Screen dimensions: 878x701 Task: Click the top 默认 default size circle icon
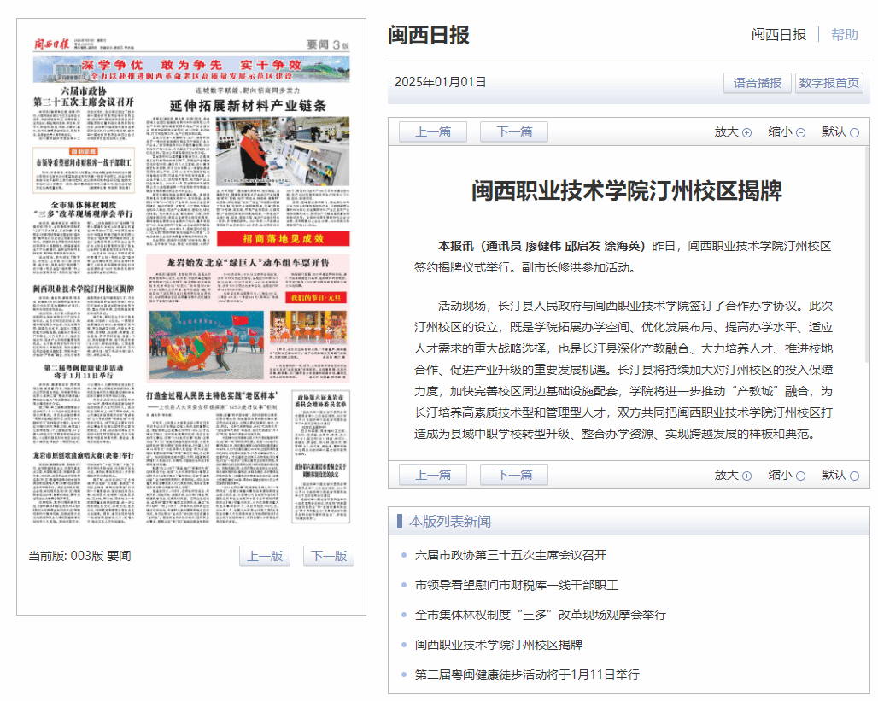click(854, 132)
